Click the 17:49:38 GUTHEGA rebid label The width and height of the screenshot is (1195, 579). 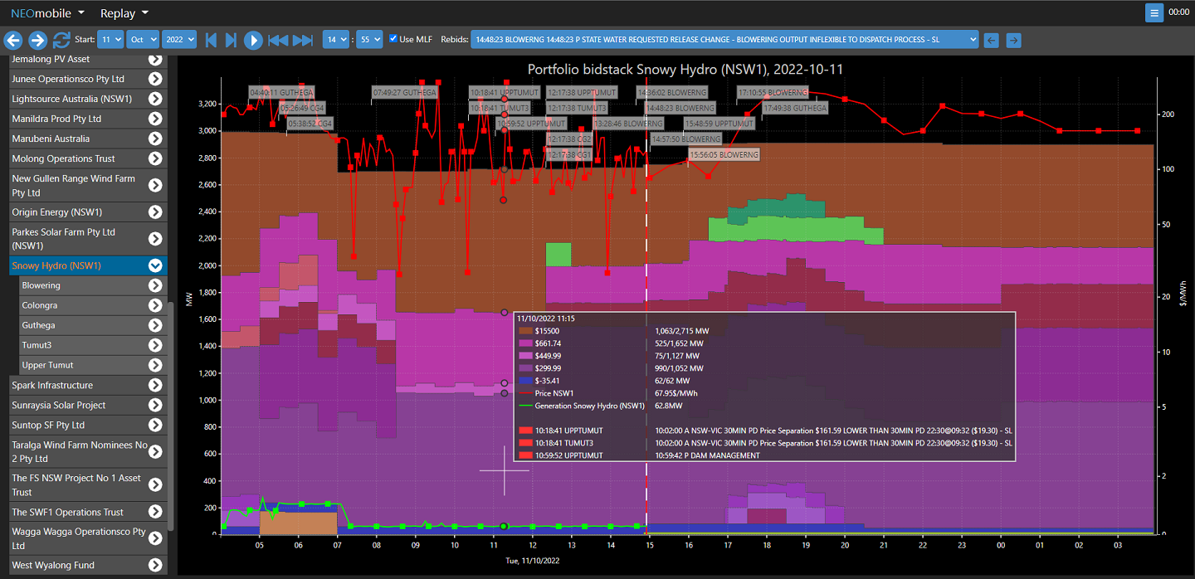tap(795, 108)
